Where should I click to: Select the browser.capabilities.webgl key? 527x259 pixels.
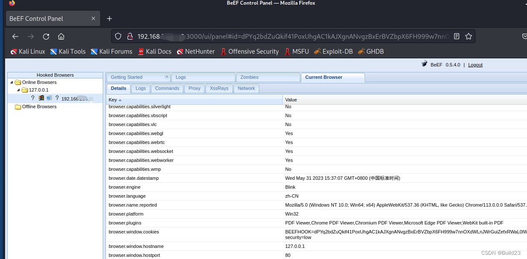click(136, 133)
